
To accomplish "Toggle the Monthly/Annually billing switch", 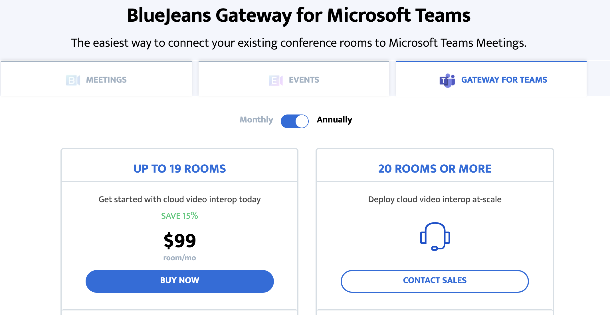I will point(294,121).
